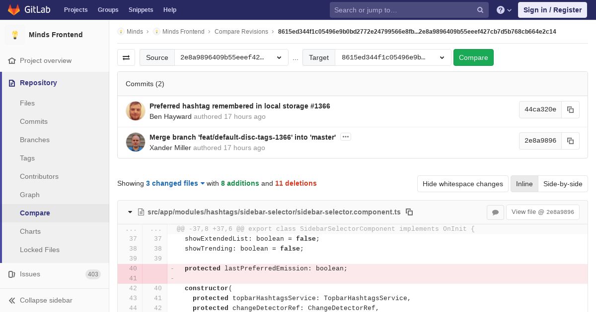Open the Commits sidebar item
This screenshot has height=312, width=596.
[x=34, y=121]
